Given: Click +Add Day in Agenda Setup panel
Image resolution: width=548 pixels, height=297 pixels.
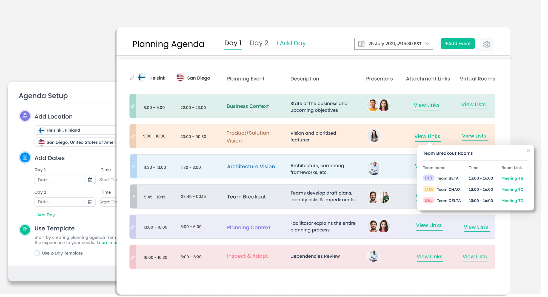Looking at the screenshot, I should click(45, 215).
